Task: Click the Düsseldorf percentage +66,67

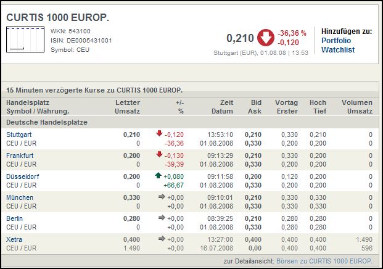Action: click(174, 186)
